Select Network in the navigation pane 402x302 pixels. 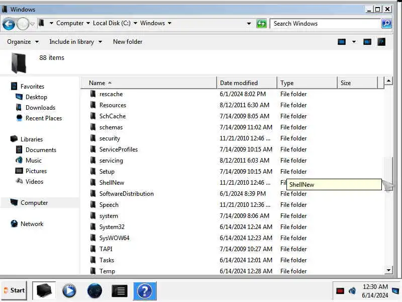(x=32, y=223)
